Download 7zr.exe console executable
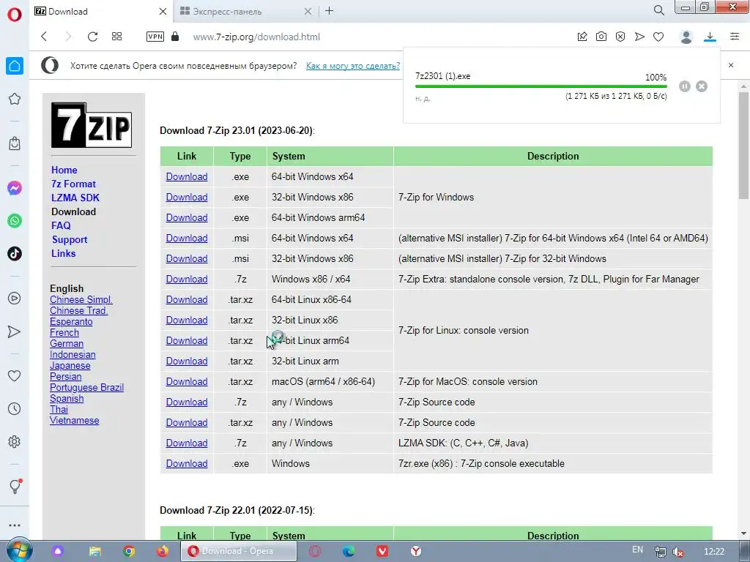 (x=187, y=463)
